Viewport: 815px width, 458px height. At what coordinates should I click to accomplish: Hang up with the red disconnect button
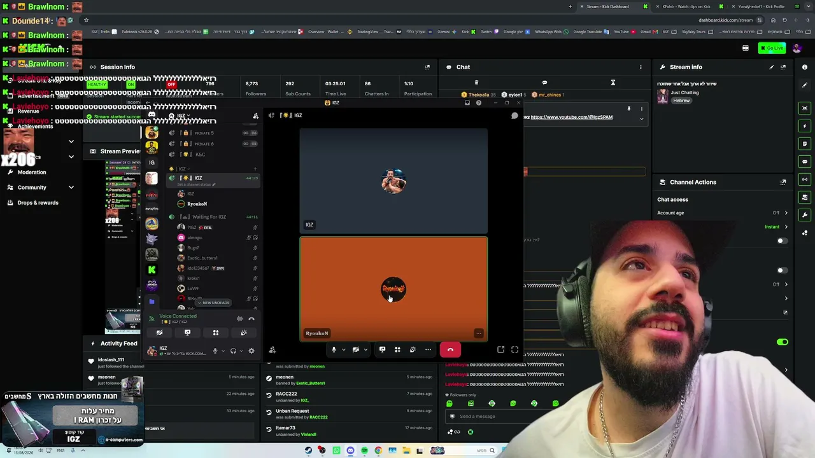tap(450, 349)
